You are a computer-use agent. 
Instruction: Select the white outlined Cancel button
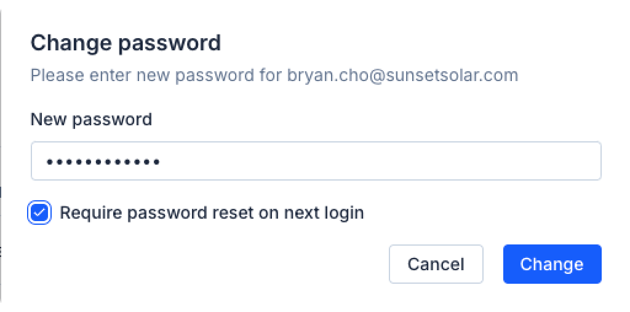[x=436, y=264]
